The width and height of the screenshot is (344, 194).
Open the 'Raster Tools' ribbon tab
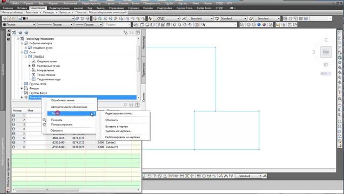pyautogui.click(x=204, y=8)
